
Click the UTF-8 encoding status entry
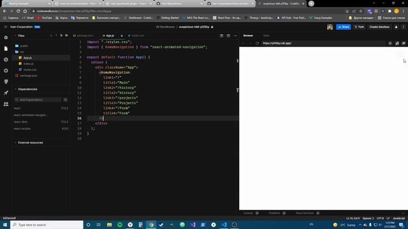pos(380,218)
